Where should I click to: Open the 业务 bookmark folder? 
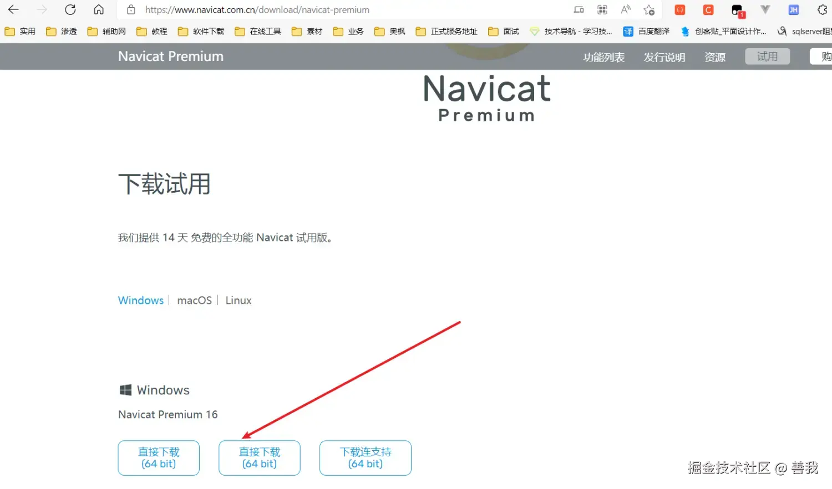(x=348, y=32)
